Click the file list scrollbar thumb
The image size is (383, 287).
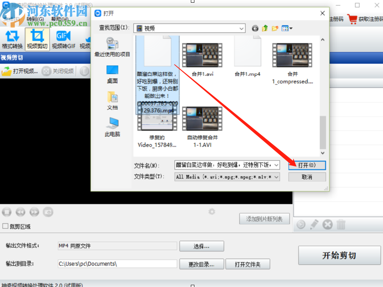(323, 132)
